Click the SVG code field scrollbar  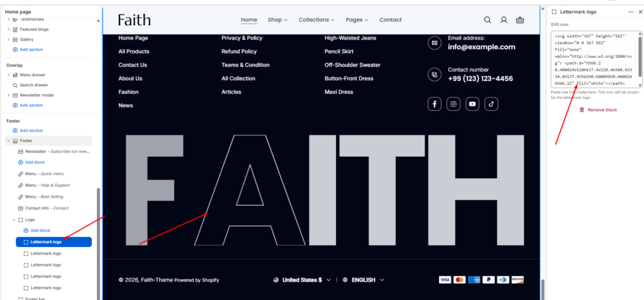(x=640, y=57)
